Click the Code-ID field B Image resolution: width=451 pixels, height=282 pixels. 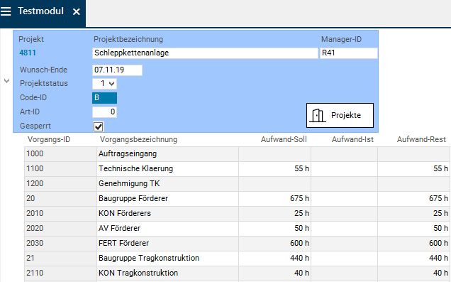point(104,98)
